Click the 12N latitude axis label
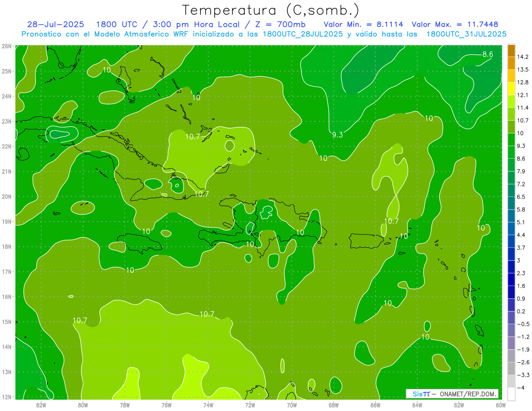 coord(6,397)
